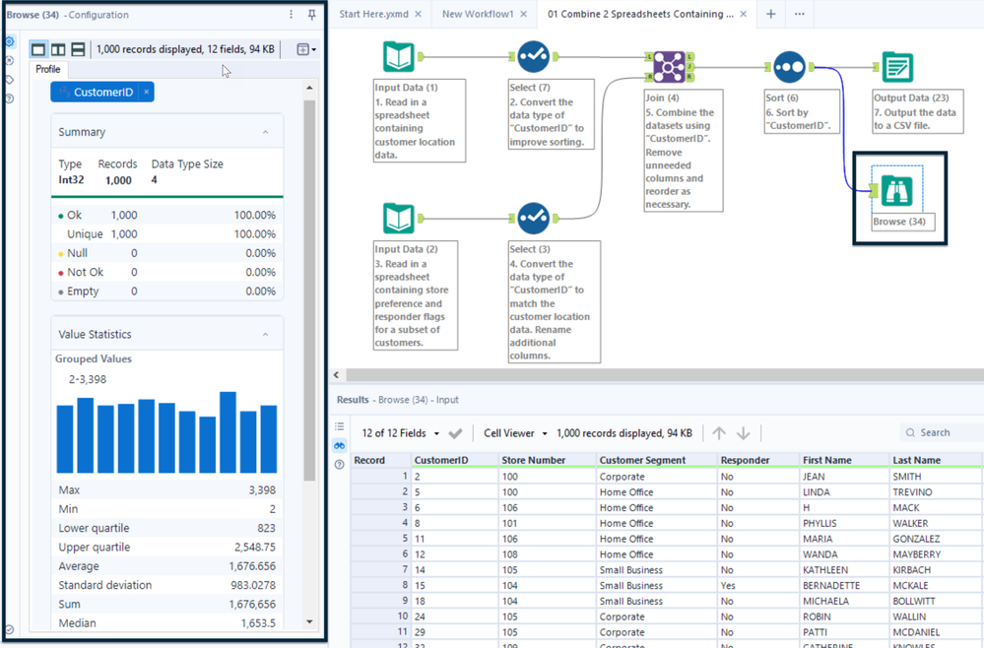Select the Input Data (2) tool icon
The width and height of the screenshot is (984, 648).
pos(399,218)
